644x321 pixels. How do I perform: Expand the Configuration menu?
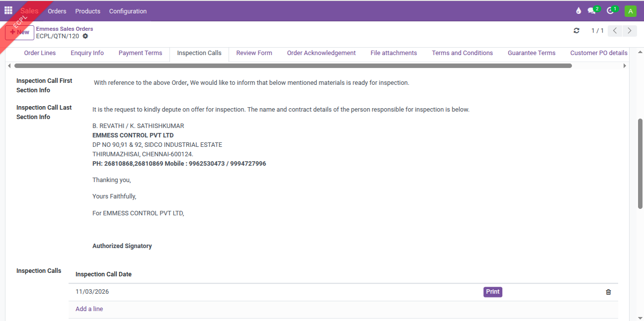(128, 11)
